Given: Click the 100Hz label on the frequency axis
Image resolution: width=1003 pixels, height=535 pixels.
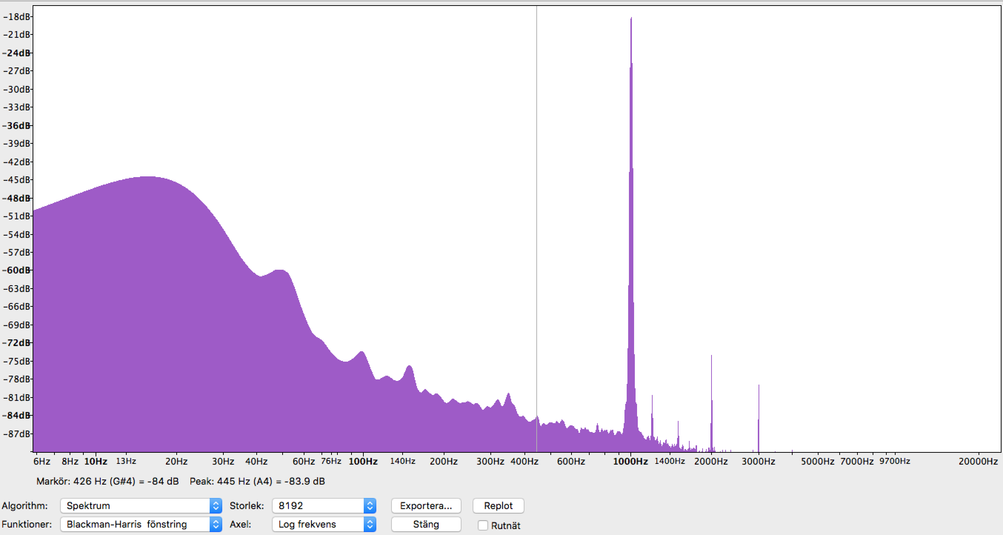Looking at the screenshot, I should click(363, 461).
